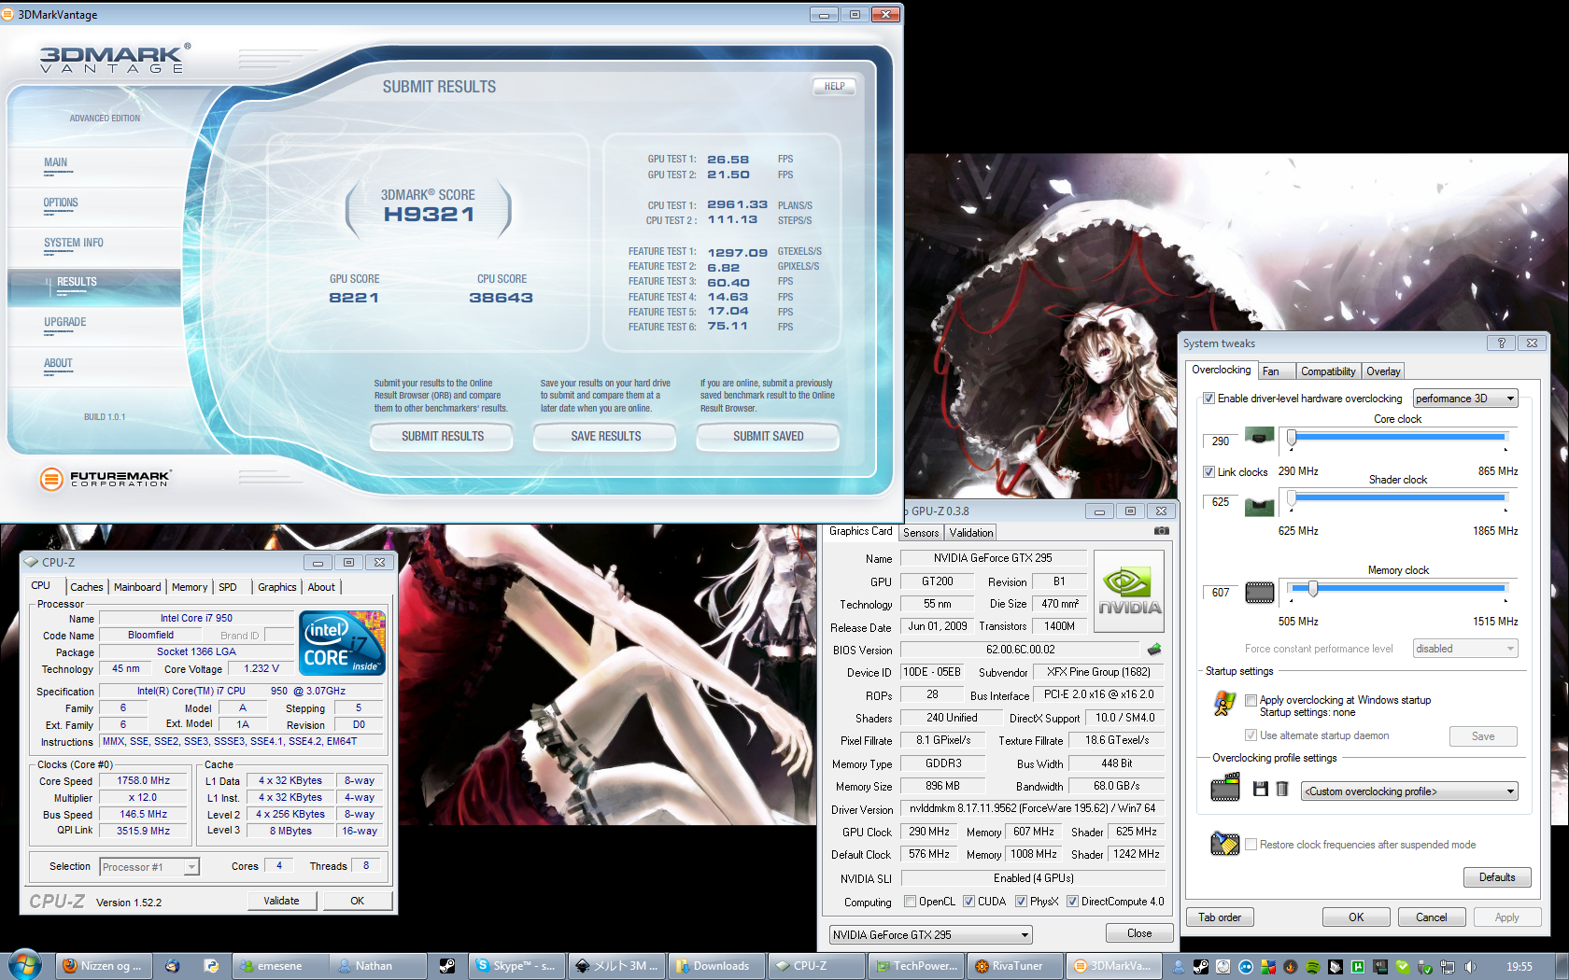Click the HELP button in 3DMark Vantage
Image resolution: width=1569 pixels, height=980 pixels.
[x=834, y=86]
